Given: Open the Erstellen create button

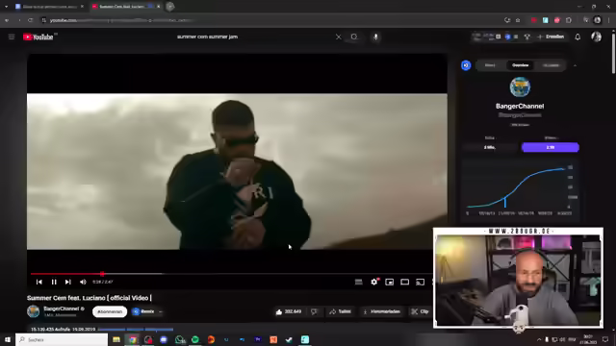Looking at the screenshot, I should [551, 37].
